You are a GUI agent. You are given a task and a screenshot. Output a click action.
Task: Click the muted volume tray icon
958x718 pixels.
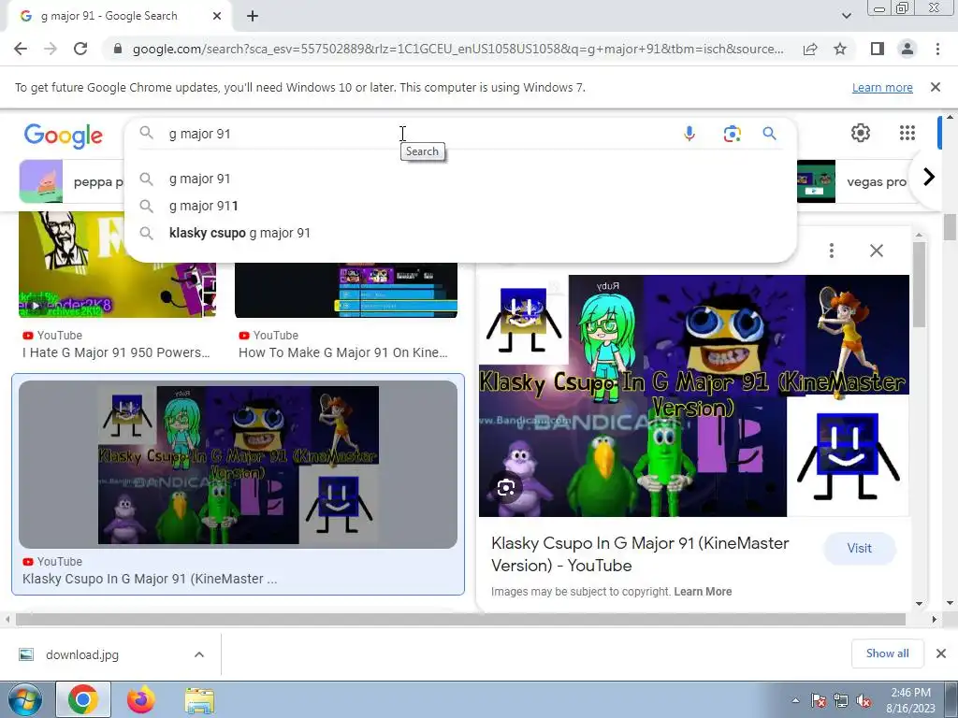tap(864, 700)
